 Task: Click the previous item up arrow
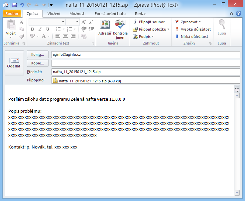[x=37, y=5]
